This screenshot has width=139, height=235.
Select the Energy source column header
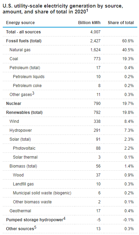pyautogui.click(x=20, y=23)
